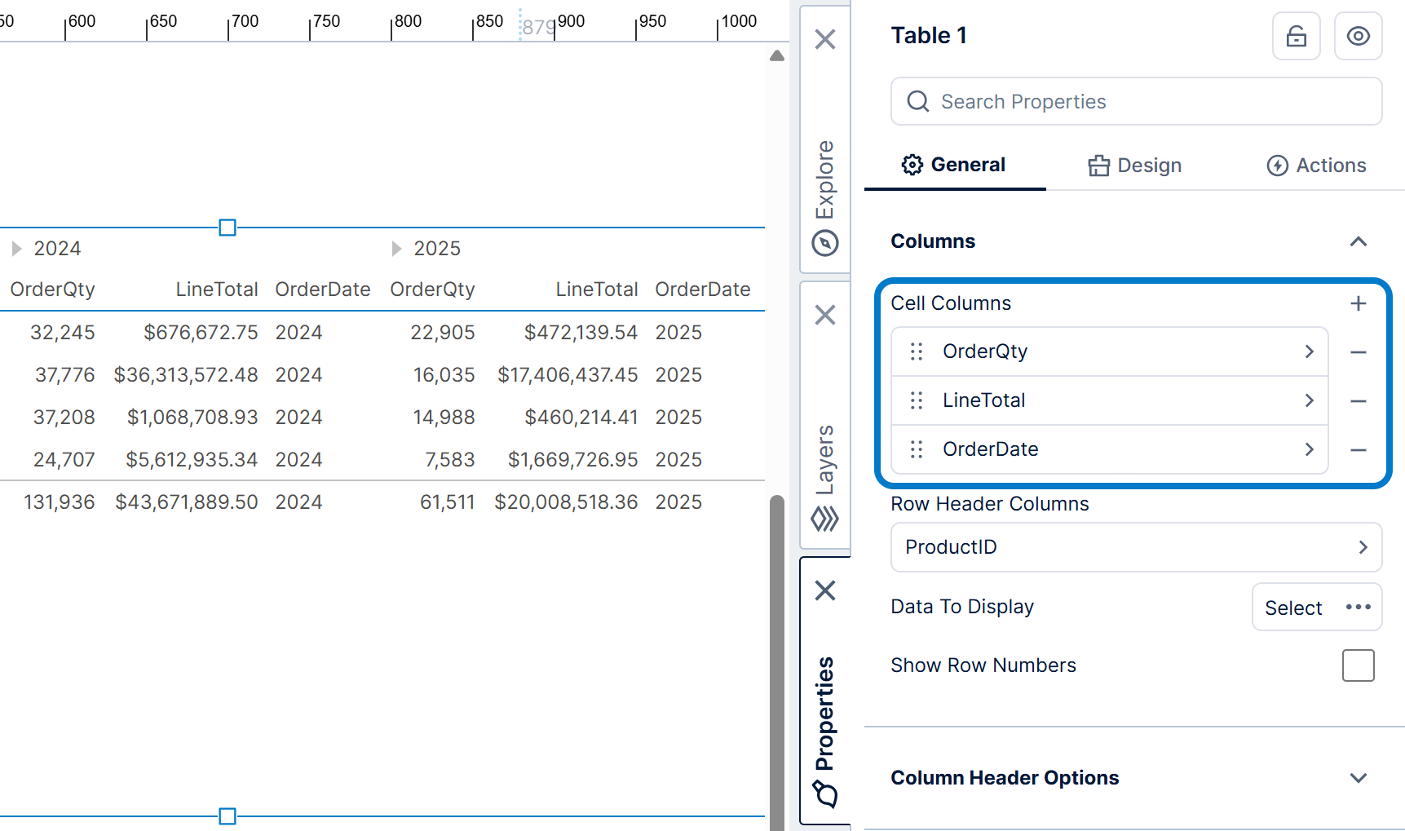Click the Table 1 title
Viewport: 1405px width, 831px height.
click(929, 36)
